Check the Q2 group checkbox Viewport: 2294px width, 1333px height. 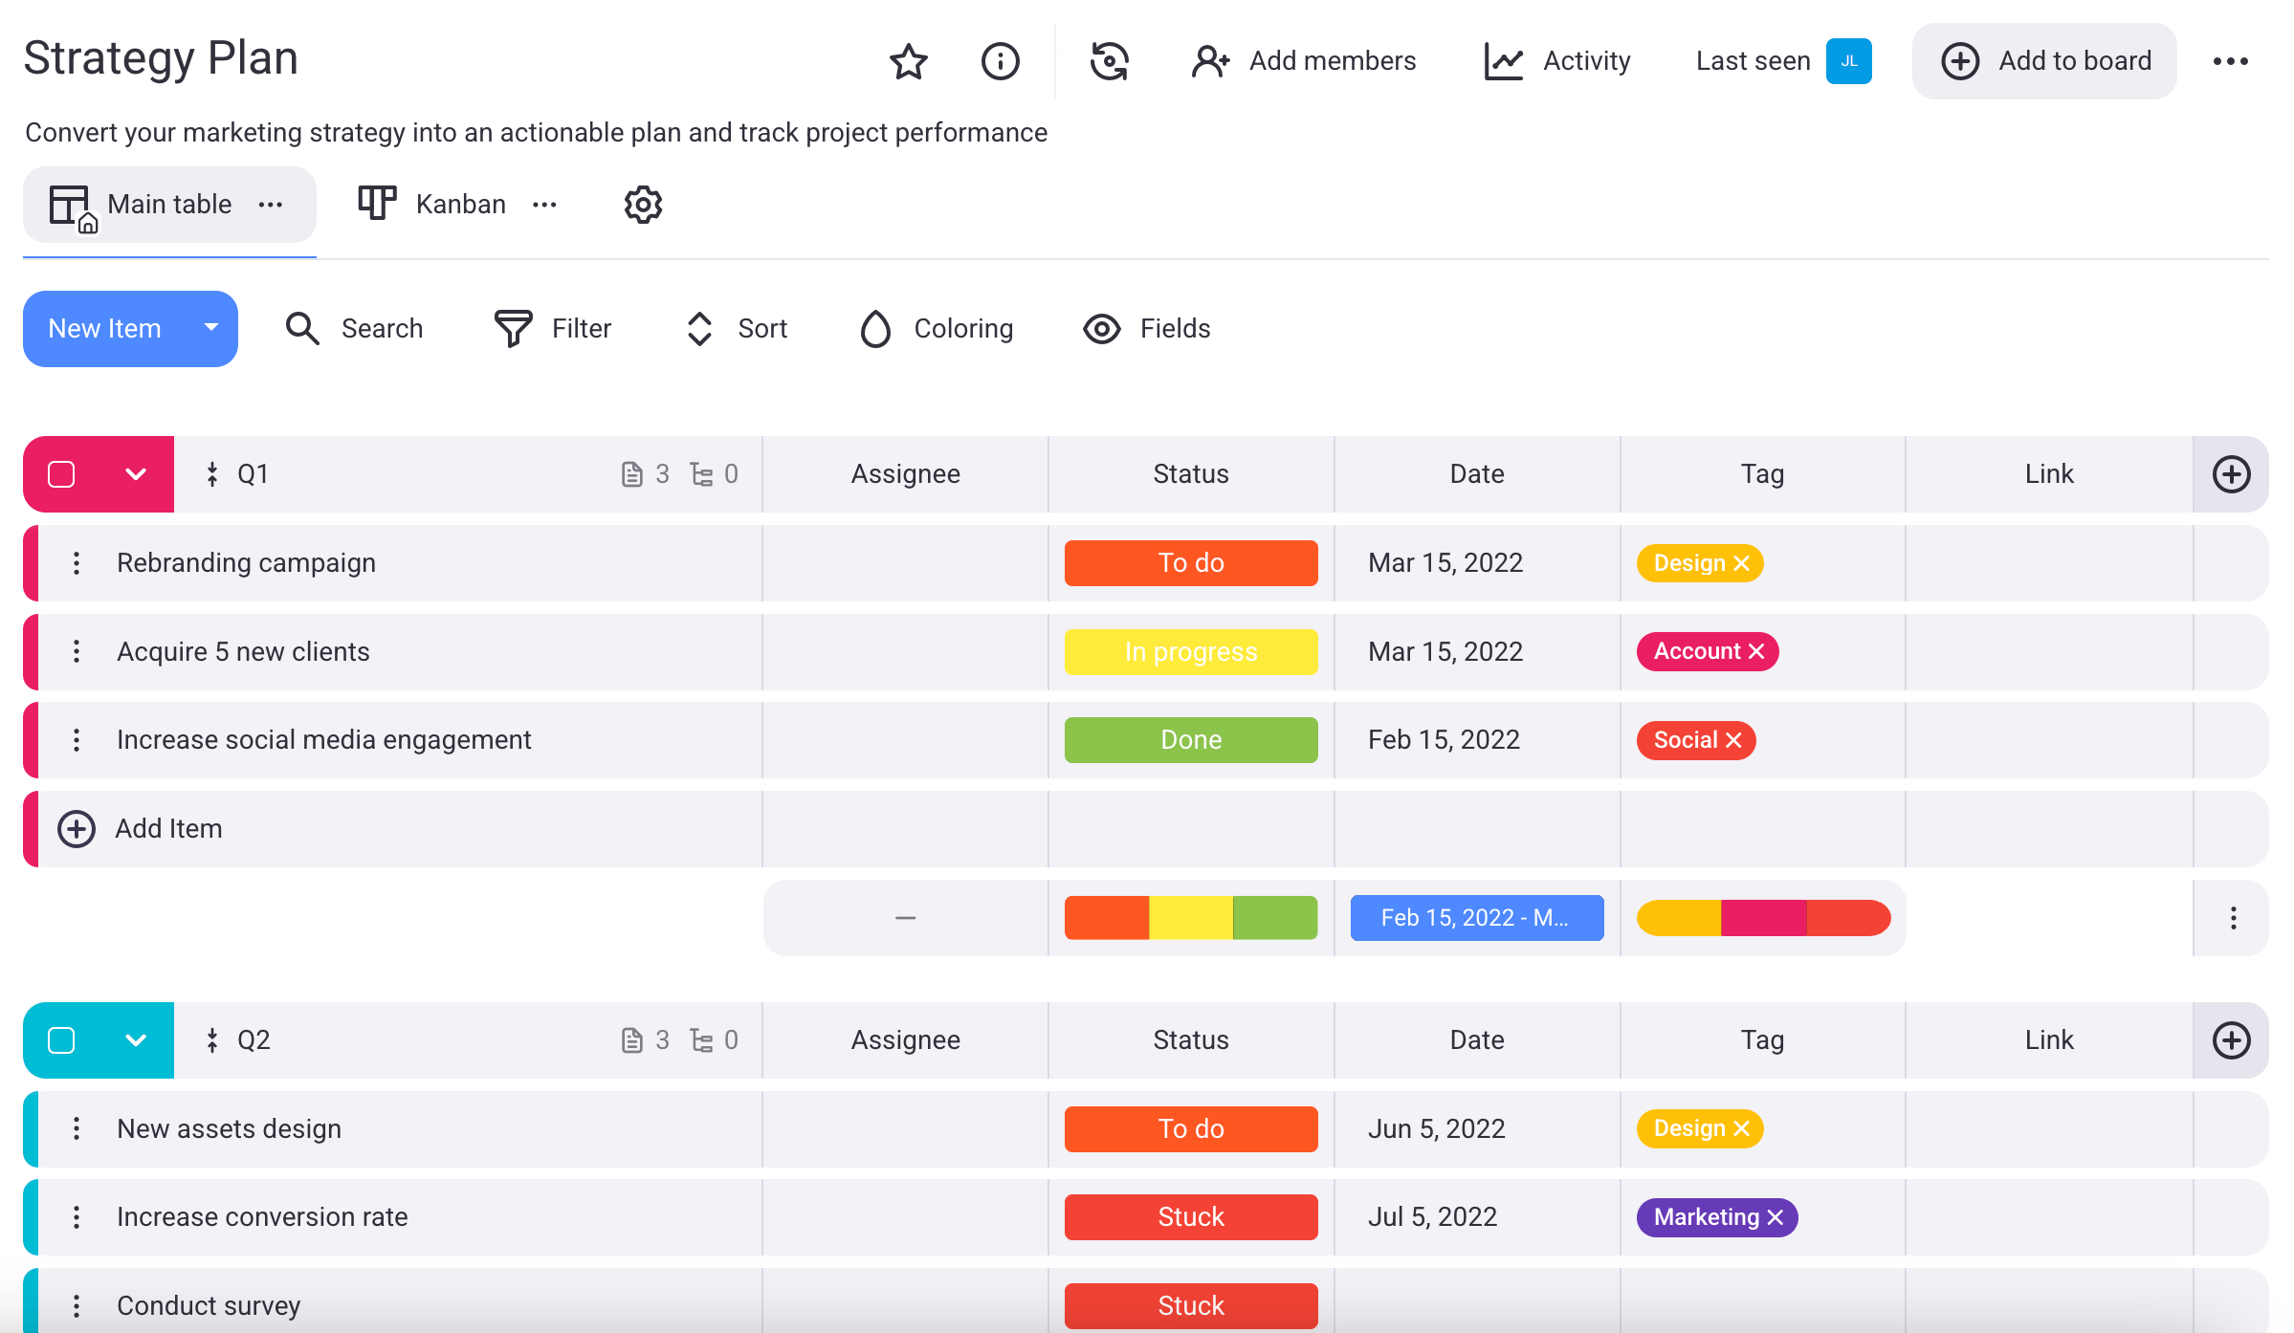(x=61, y=1040)
